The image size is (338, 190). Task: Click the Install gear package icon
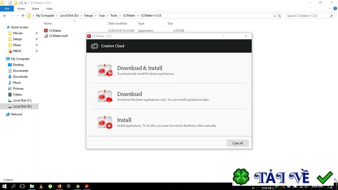pyautogui.click(x=105, y=122)
